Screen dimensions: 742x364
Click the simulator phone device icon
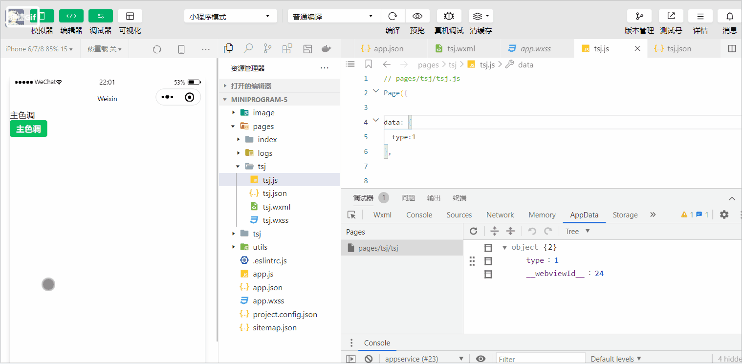[181, 49]
